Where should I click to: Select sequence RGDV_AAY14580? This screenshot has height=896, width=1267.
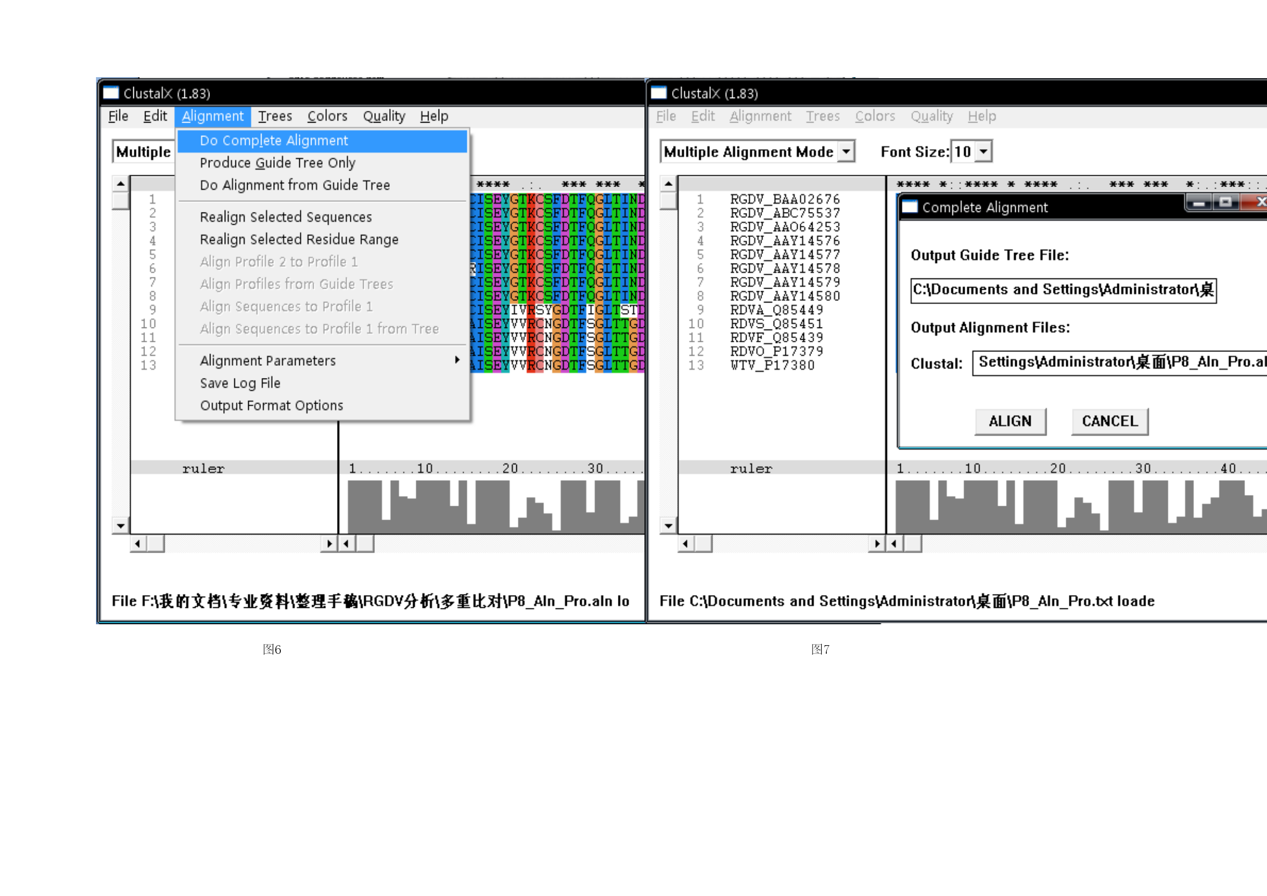785,296
